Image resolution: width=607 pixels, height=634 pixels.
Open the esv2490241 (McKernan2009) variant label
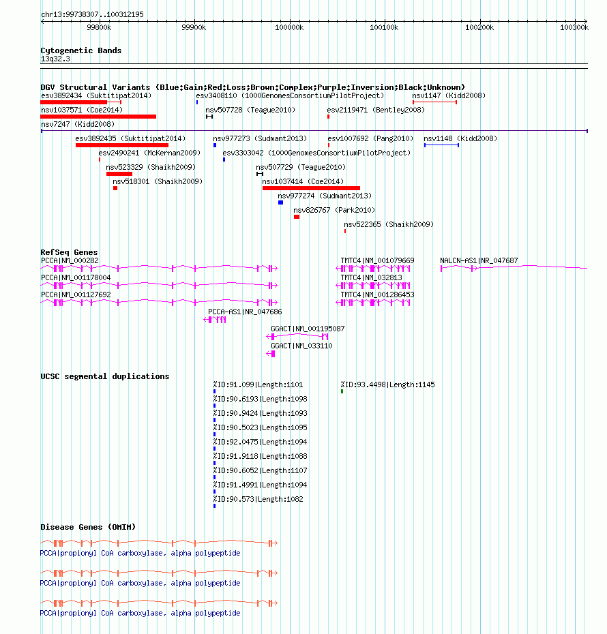click(x=149, y=153)
